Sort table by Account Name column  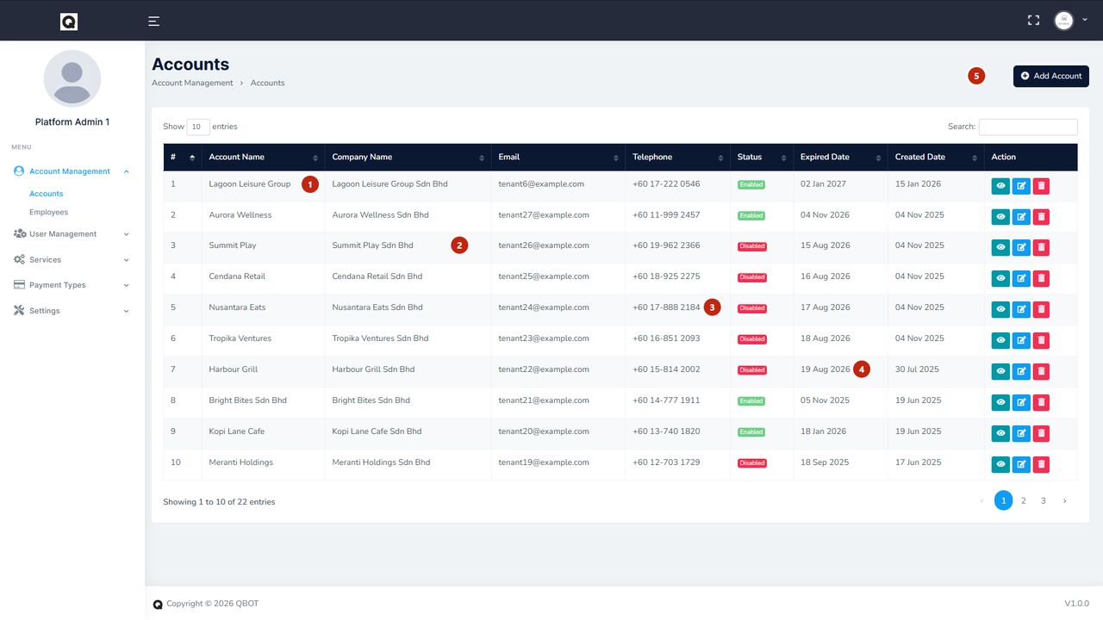(263, 157)
